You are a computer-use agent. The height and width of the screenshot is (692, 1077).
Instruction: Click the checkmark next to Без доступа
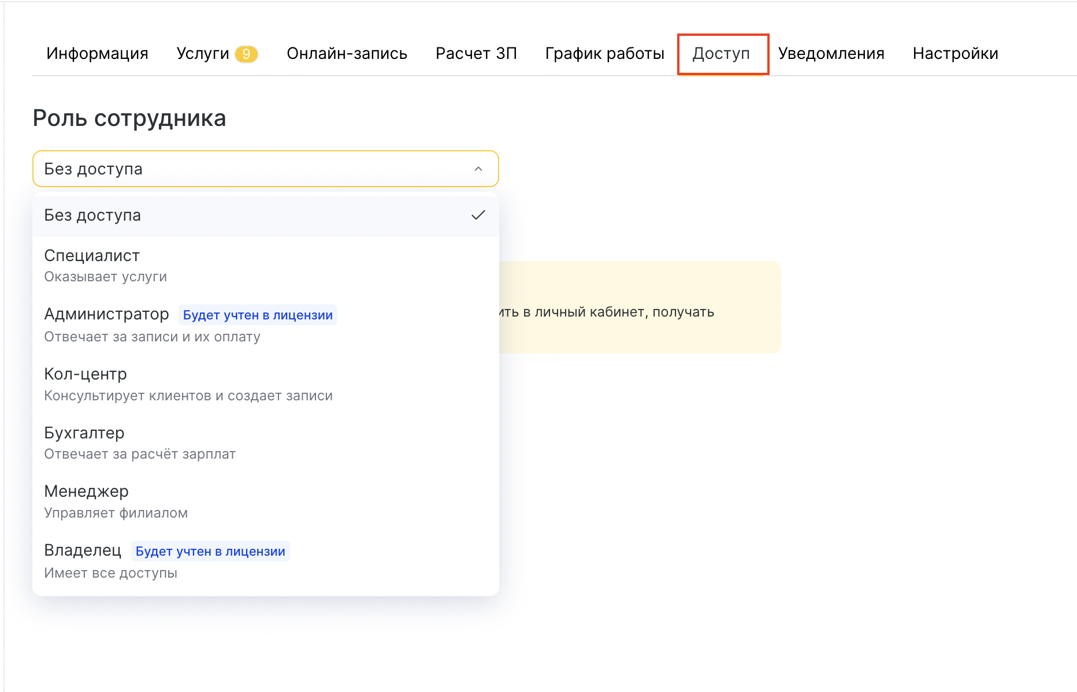[x=478, y=215]
